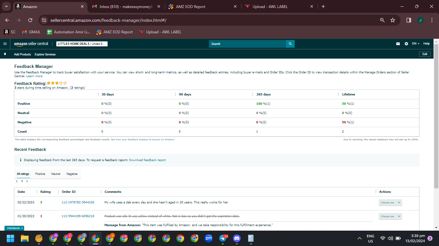Open Zoom from the taskbar
Screen dimensions: 439x246
coord(209,238)
